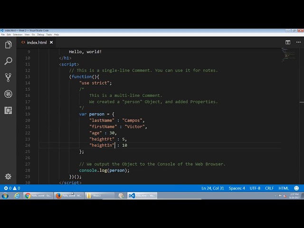304x228 pixels.
Task: Open the Extensions view
Action: [x=8, y=110]
